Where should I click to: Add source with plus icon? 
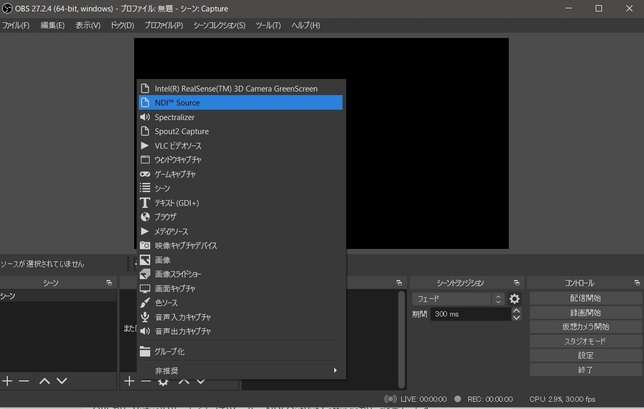pyautogui.click(x=129, y=381)
